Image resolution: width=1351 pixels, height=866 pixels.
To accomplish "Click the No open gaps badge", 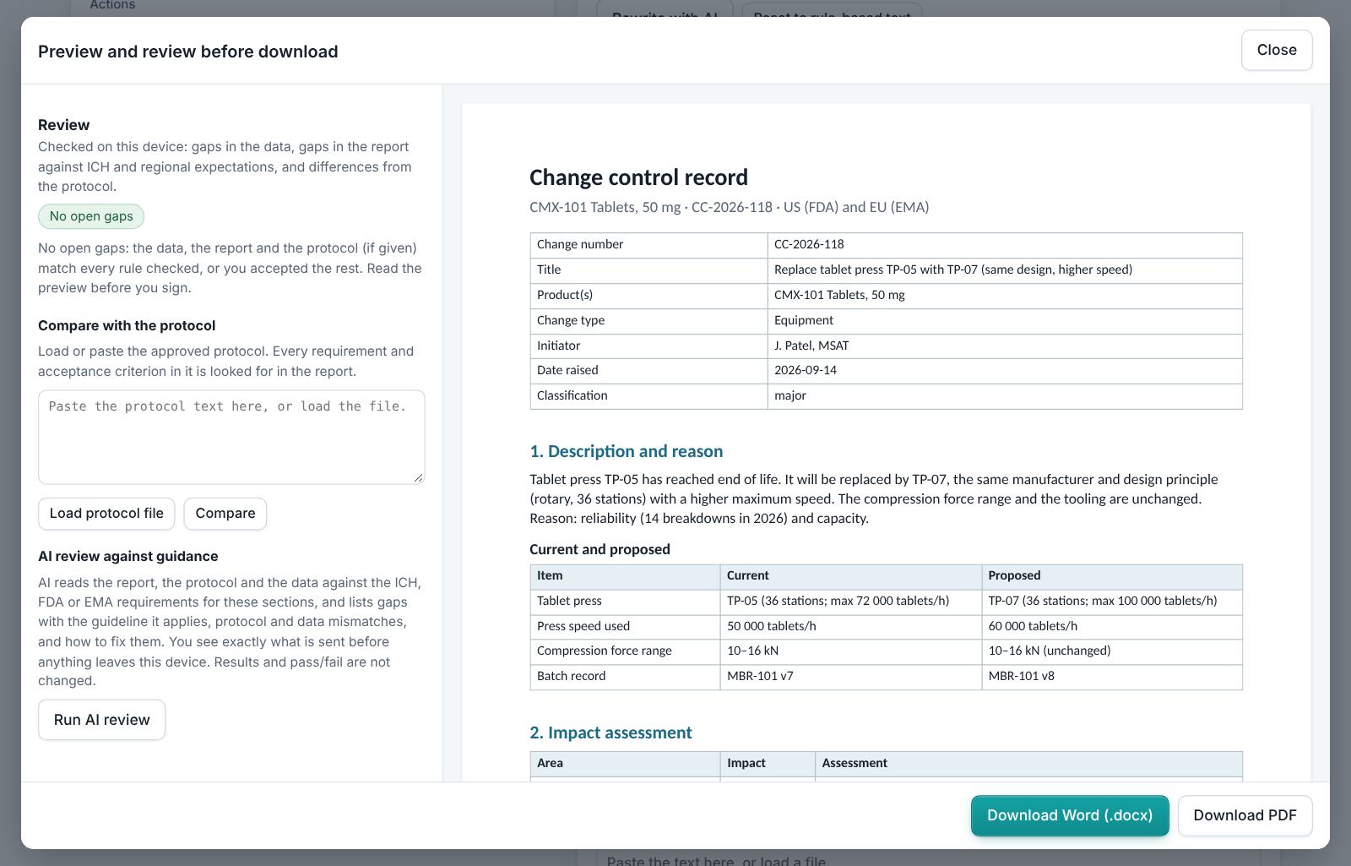I will (x=91, y=216).
